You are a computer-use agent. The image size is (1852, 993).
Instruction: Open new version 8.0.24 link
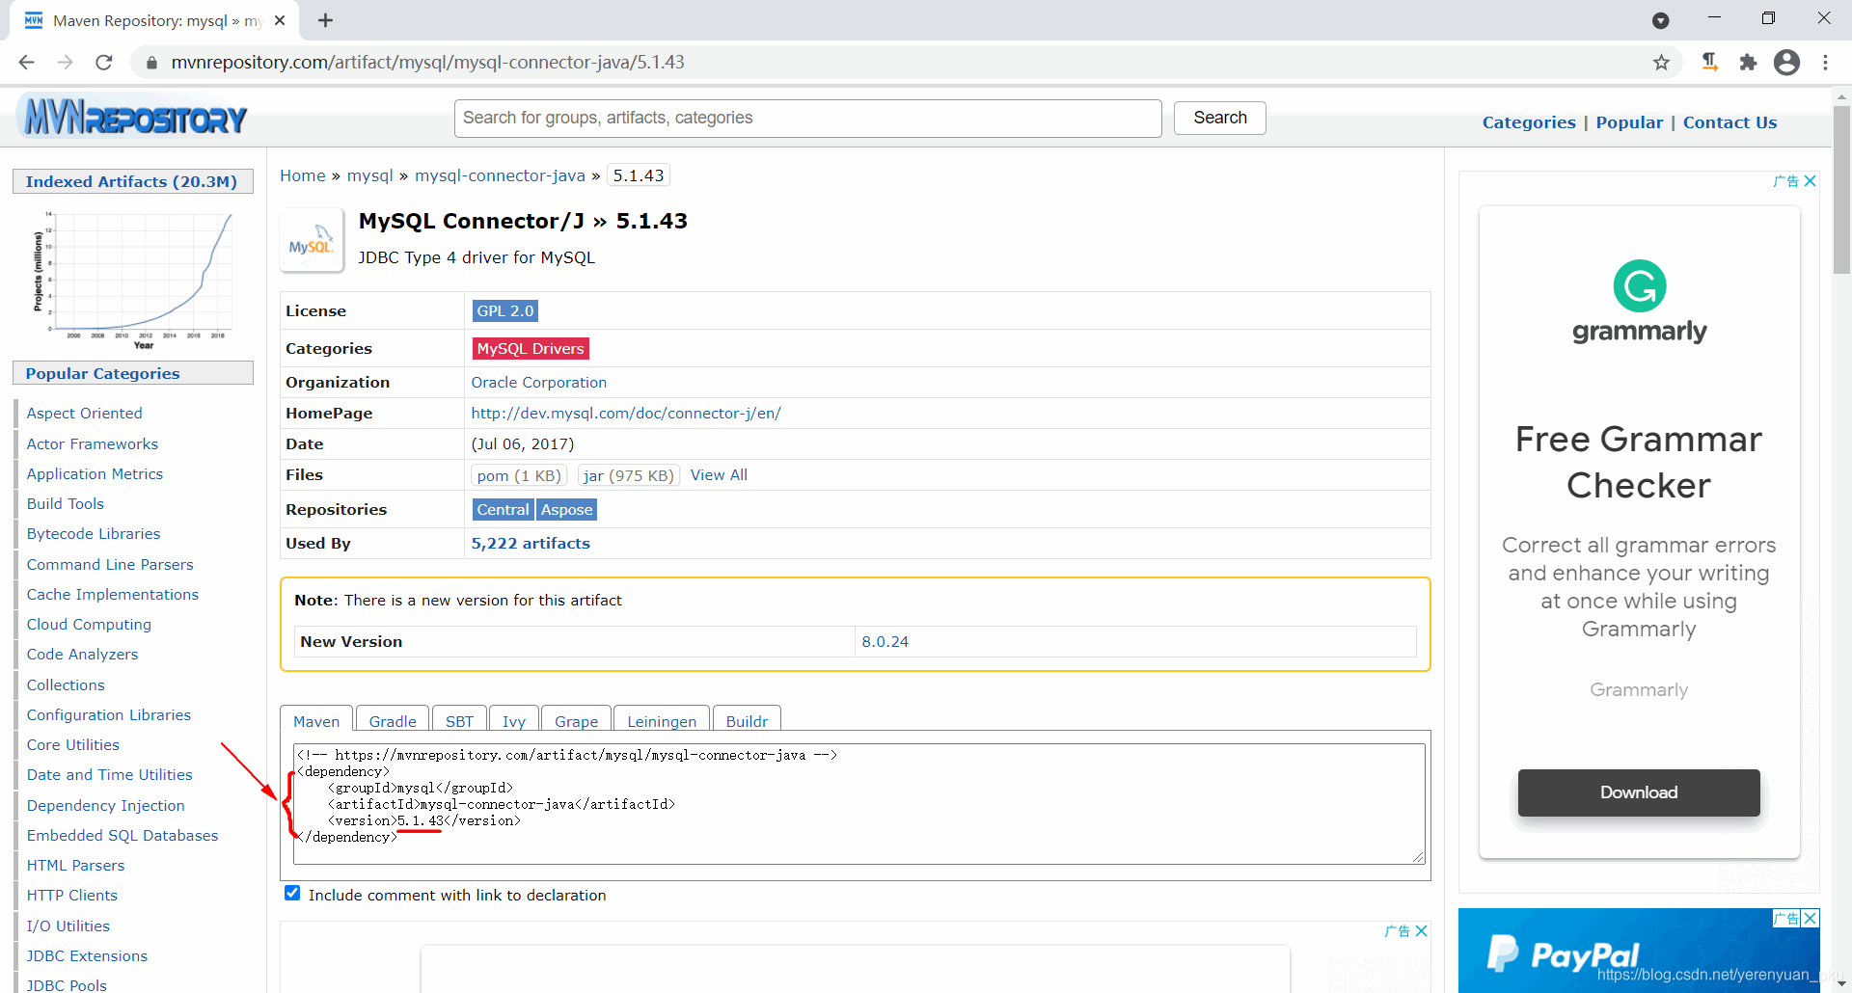tap(885, 641)
